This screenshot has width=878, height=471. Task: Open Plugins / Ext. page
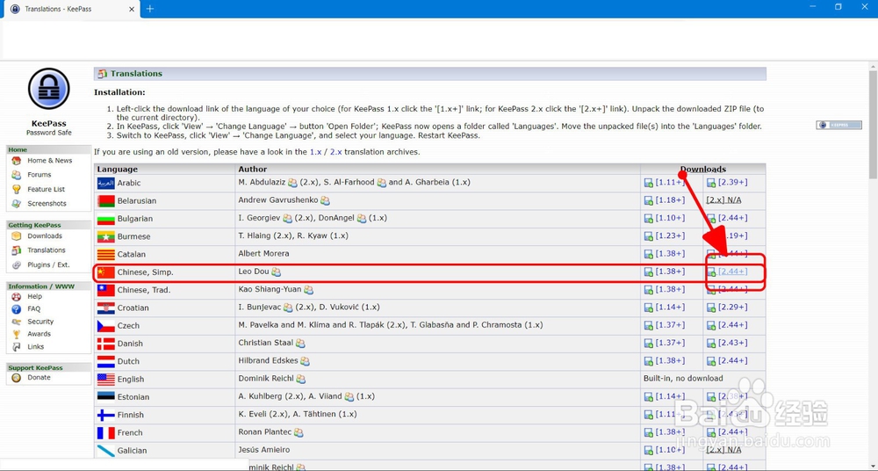[48, 264]
